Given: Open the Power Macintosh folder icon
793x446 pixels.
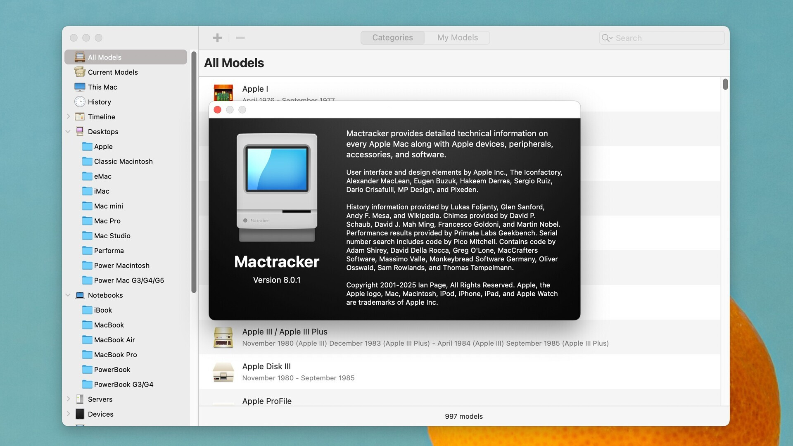Looking at the screenshot, I should coord(87,265).
